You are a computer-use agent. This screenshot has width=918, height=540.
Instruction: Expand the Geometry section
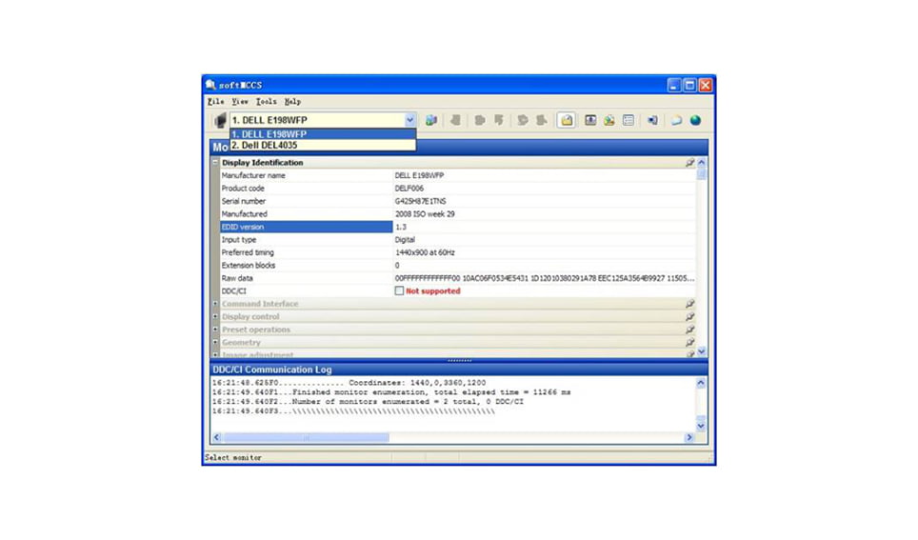coord(215,342)
